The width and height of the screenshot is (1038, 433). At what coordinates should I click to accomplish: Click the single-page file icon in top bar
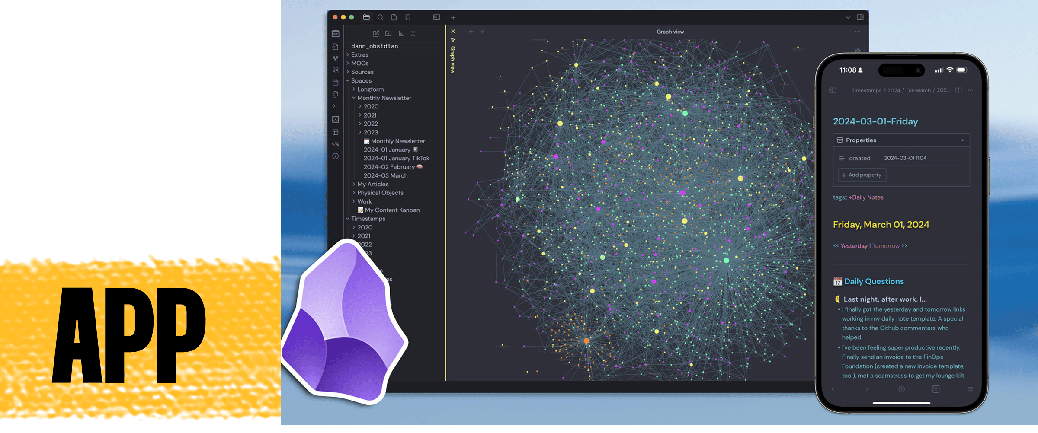pyautogui.click(x=394, y=17)
